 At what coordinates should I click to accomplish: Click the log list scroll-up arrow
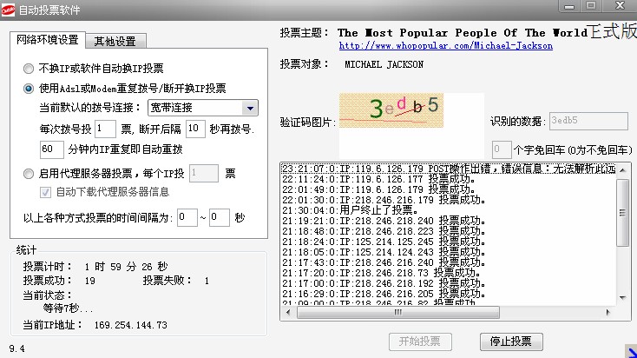(x=622, y=169)
